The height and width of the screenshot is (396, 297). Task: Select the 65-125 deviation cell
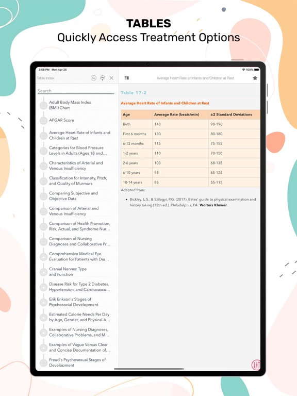pyautogui.click(x=235, y=173)
